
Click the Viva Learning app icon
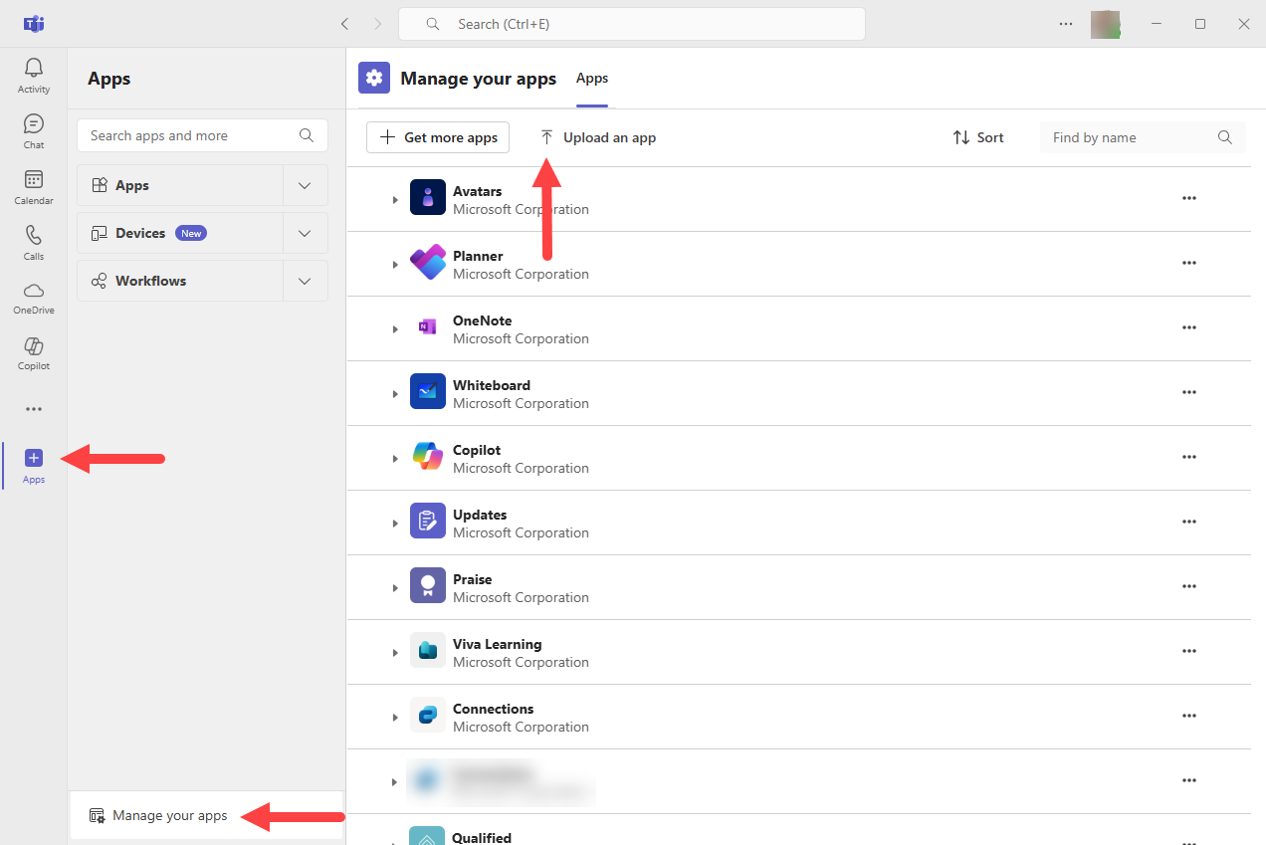[x=428, y=650]
